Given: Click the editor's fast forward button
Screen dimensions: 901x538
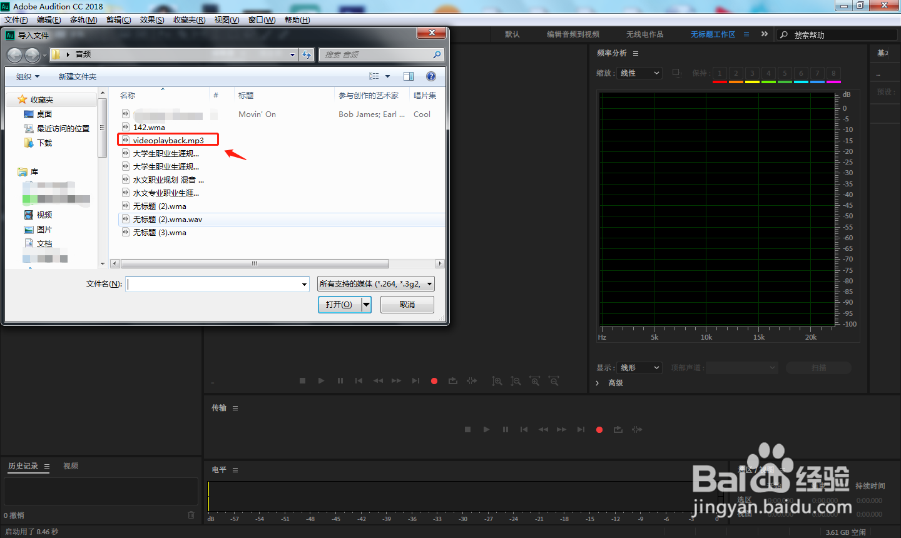Looking at the screenshot, I should (x=397, y=380).
